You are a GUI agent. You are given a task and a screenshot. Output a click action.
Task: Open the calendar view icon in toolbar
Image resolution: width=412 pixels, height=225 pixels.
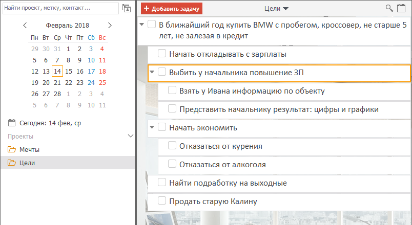[x=401, y=8]
